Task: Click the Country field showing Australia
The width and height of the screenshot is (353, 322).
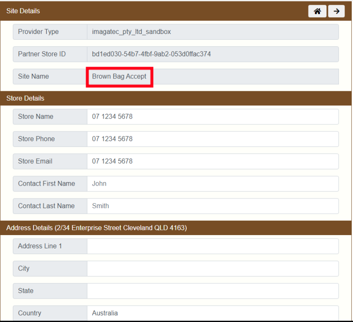Action: pos(213,313)
